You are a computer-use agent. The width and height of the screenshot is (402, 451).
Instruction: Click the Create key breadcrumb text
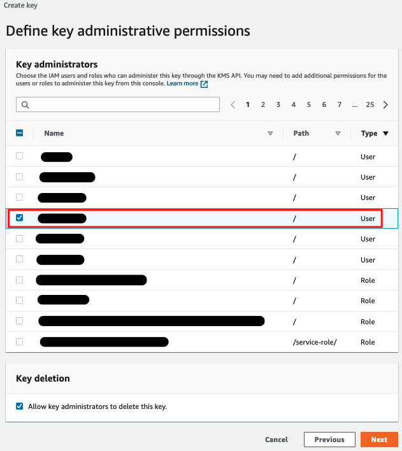coord(20,6)
